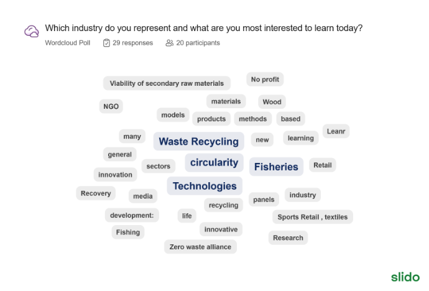Select the 'NGO' word tag
The height and width of the screenshot is (291, 429).
111,106
